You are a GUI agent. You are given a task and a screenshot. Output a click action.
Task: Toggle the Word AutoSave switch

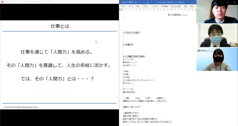[x=131, y=2]
